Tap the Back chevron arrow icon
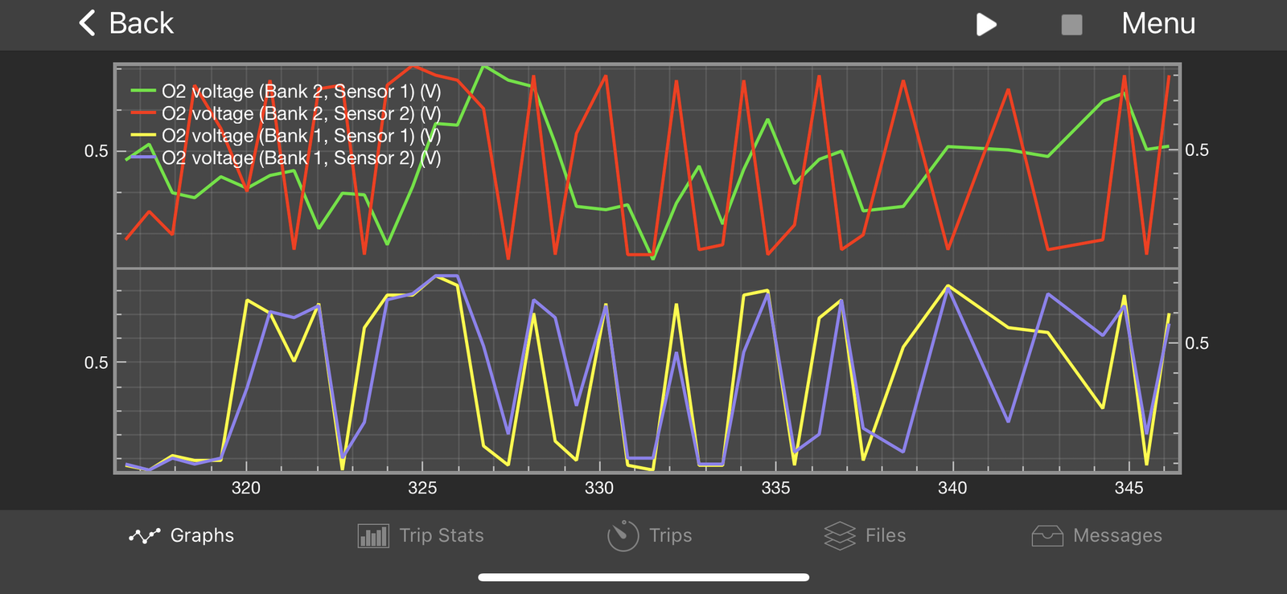Image resolution: width=1287 pixels, height=594 pixels. click(87, 23)
